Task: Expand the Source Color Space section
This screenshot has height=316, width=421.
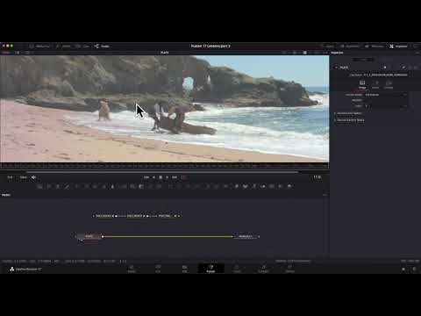Action: [348, 113]
